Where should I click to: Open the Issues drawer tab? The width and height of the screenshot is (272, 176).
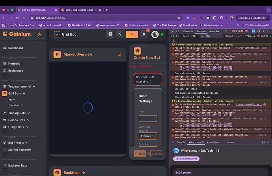(230, 142)
